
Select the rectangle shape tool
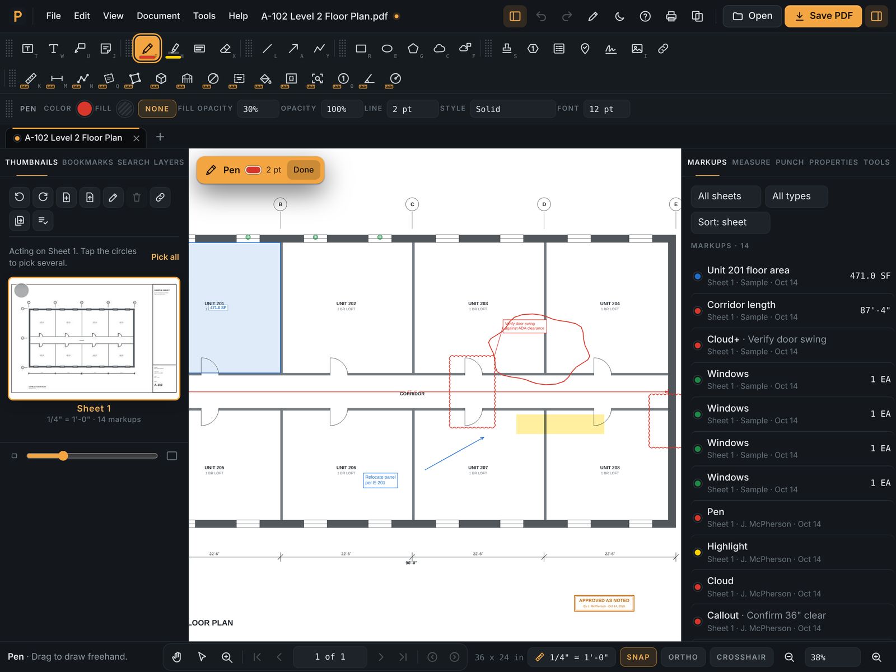point(361,49)
